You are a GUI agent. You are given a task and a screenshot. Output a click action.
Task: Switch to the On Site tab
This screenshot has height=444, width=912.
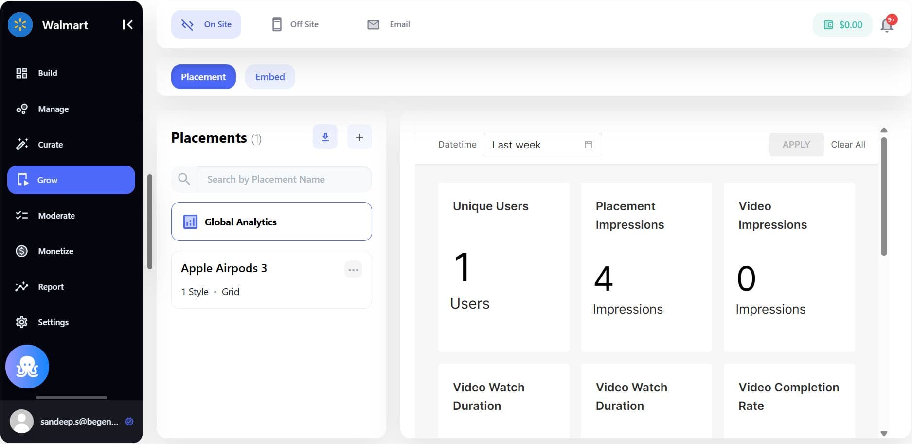click(x=206, y=24)
